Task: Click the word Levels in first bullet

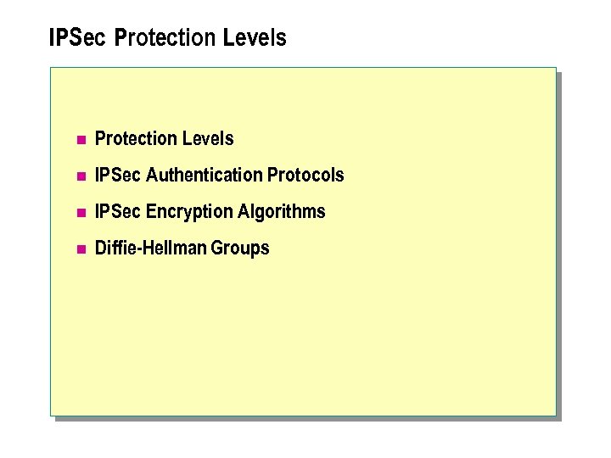Action: (209, 138)
